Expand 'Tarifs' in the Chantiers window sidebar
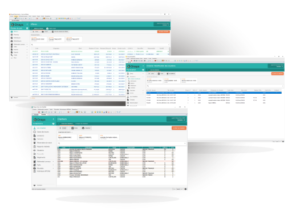The image size is (292, 215). (x=53, y=165)
